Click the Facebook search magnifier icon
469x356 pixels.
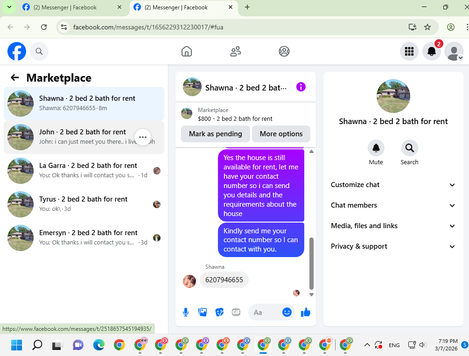pos(39,51)
